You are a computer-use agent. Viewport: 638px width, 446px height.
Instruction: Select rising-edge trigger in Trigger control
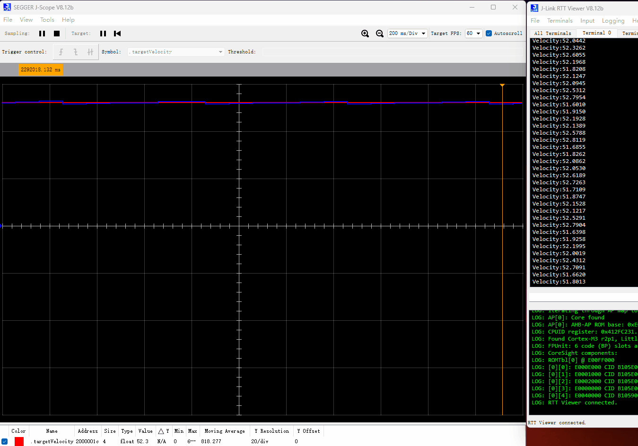tap(61, 51)
